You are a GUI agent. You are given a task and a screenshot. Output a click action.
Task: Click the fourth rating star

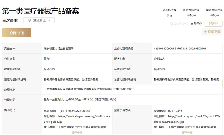[183, 24]
